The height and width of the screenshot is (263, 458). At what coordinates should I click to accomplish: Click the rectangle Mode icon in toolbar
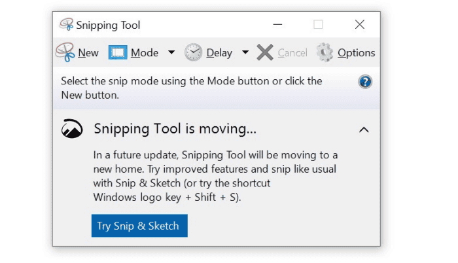click(x=117, y=52)
